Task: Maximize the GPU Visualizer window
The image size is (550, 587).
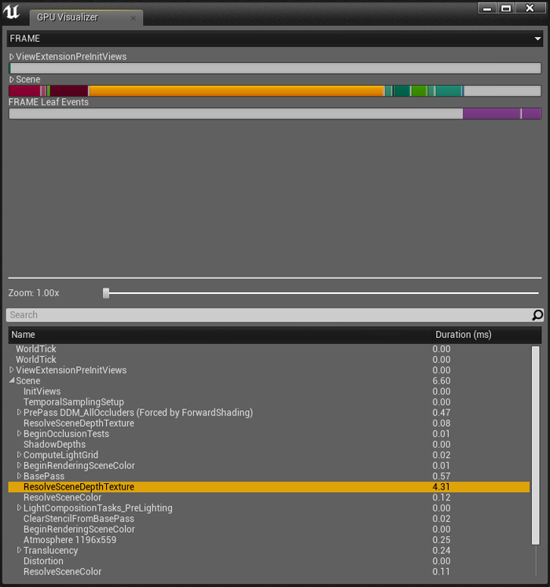Action: (506, 8)
